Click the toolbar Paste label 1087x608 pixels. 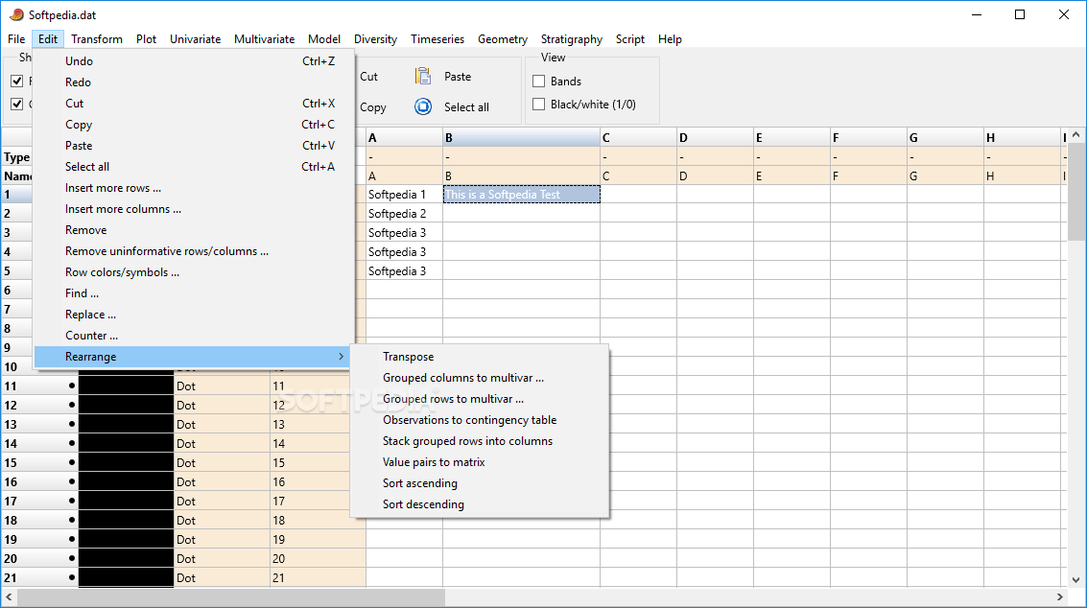tap(458, 77)
